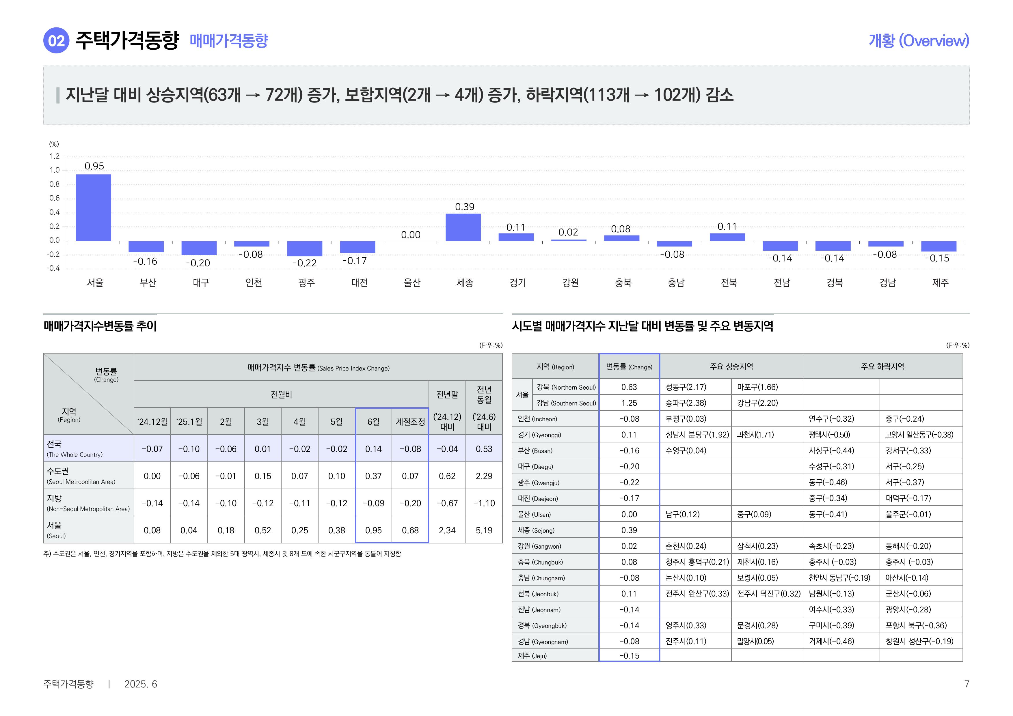Click the 송파구(2.38) cell

[x=686, y=403]
